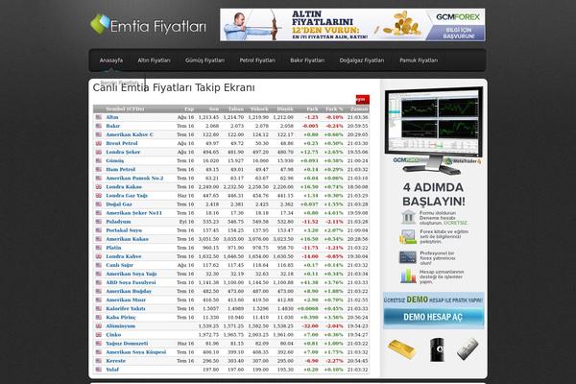Screen dimensions: 576x384
Task: Open the Kalorifer Yakıtı link
Action: [126, 309]
